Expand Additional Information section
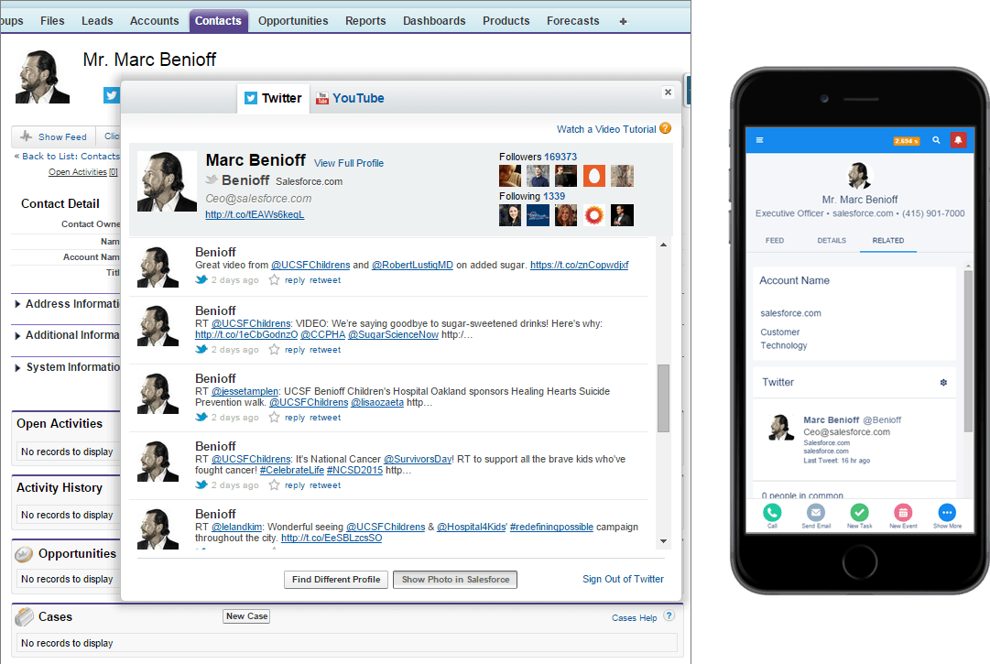Screen dimensions: 990x664 click(17, 336)
